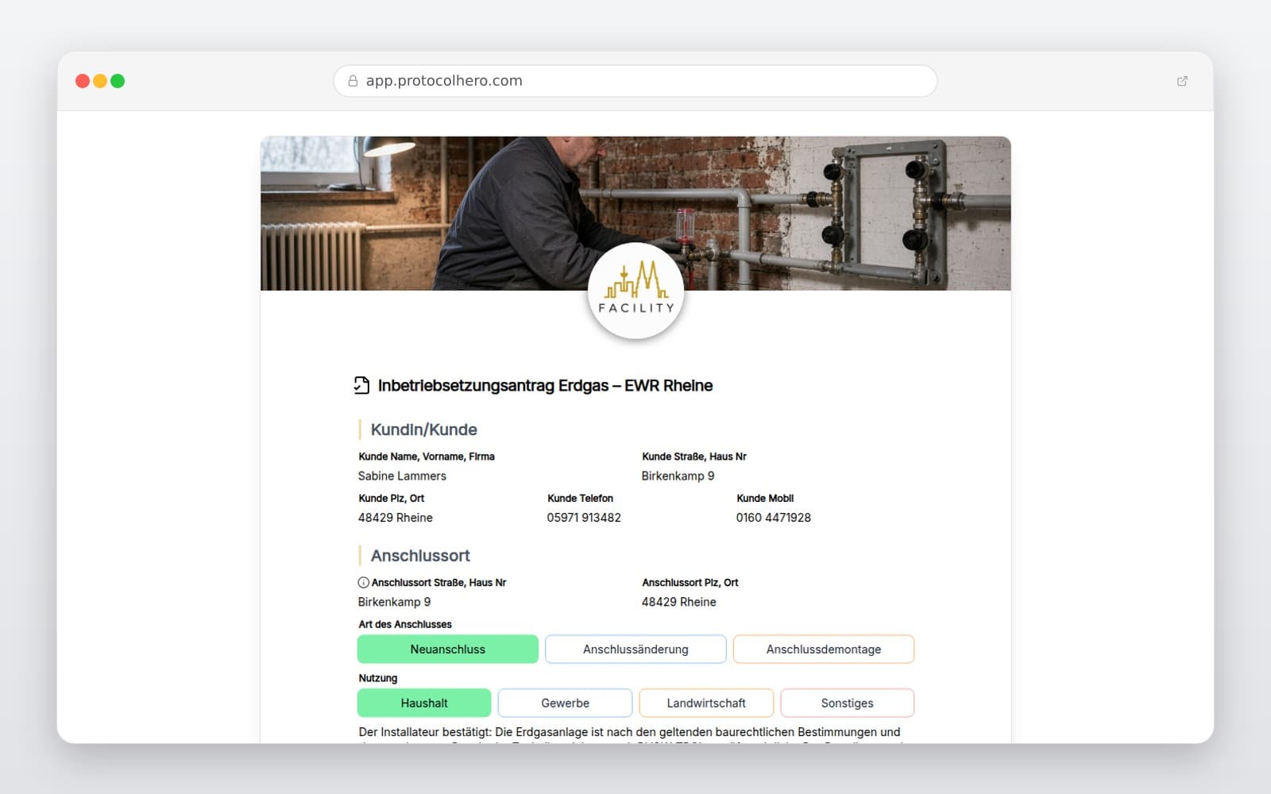The width and height of the screenshot is (1271, 794).
Task: Click the plumber header banner image
Action: click(x=635, y=214)
